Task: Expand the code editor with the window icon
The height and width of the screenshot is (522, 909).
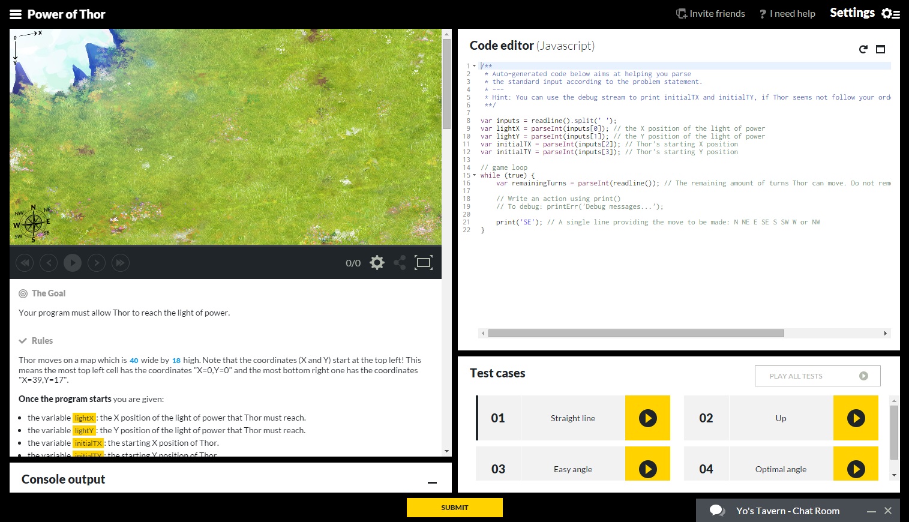Action: click(x=880, y=49)
